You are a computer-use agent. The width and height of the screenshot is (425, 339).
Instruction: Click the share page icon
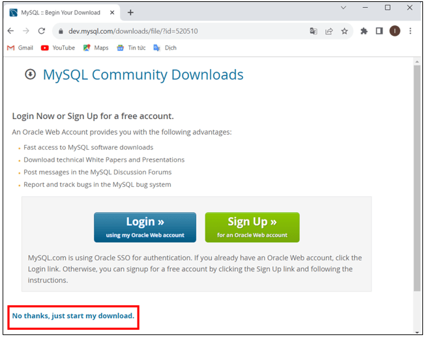[x=329, y=31]
